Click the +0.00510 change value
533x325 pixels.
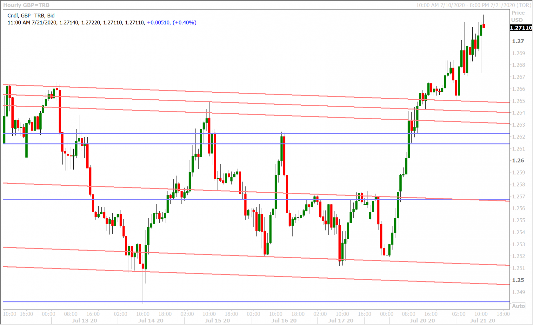[159, 23]
